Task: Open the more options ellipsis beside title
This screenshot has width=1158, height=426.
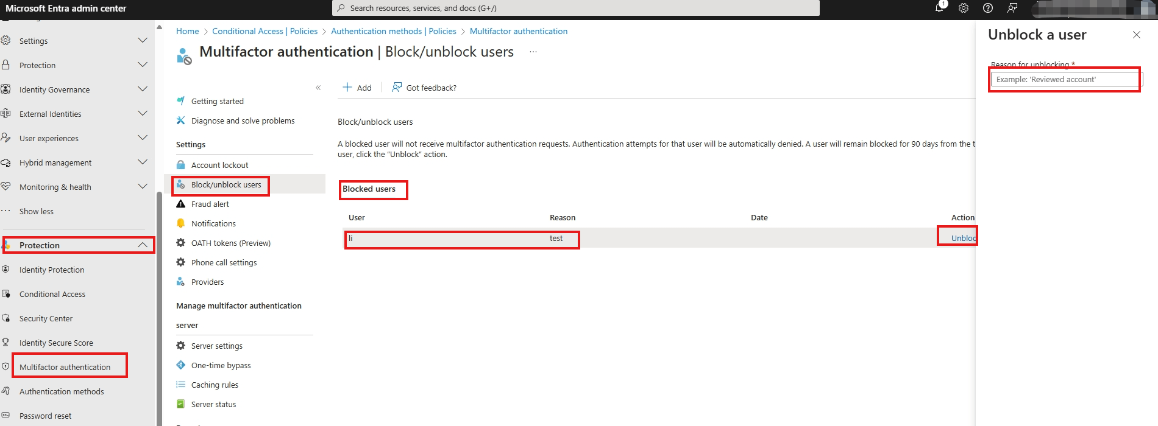Action: (x=533, y=52)
